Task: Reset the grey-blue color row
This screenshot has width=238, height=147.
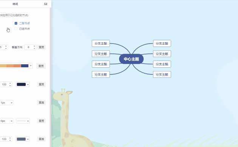Action: [42, 139]
